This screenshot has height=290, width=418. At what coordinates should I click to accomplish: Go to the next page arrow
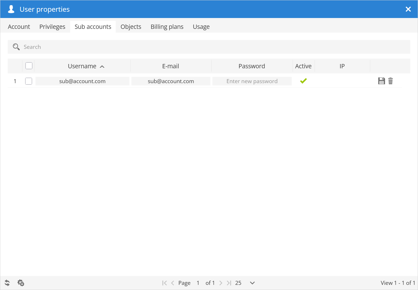(x=221, y=283)
